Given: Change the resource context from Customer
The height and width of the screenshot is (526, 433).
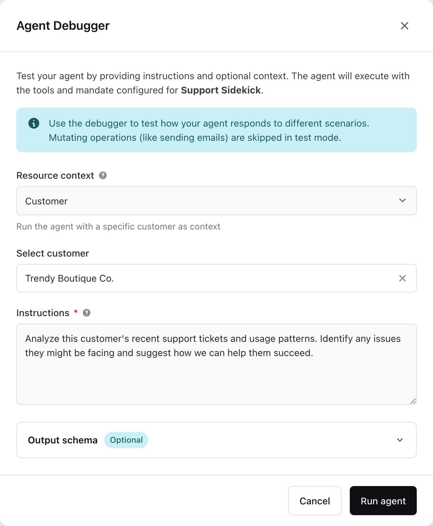Looking at the screenshot, I should (216, 200).
